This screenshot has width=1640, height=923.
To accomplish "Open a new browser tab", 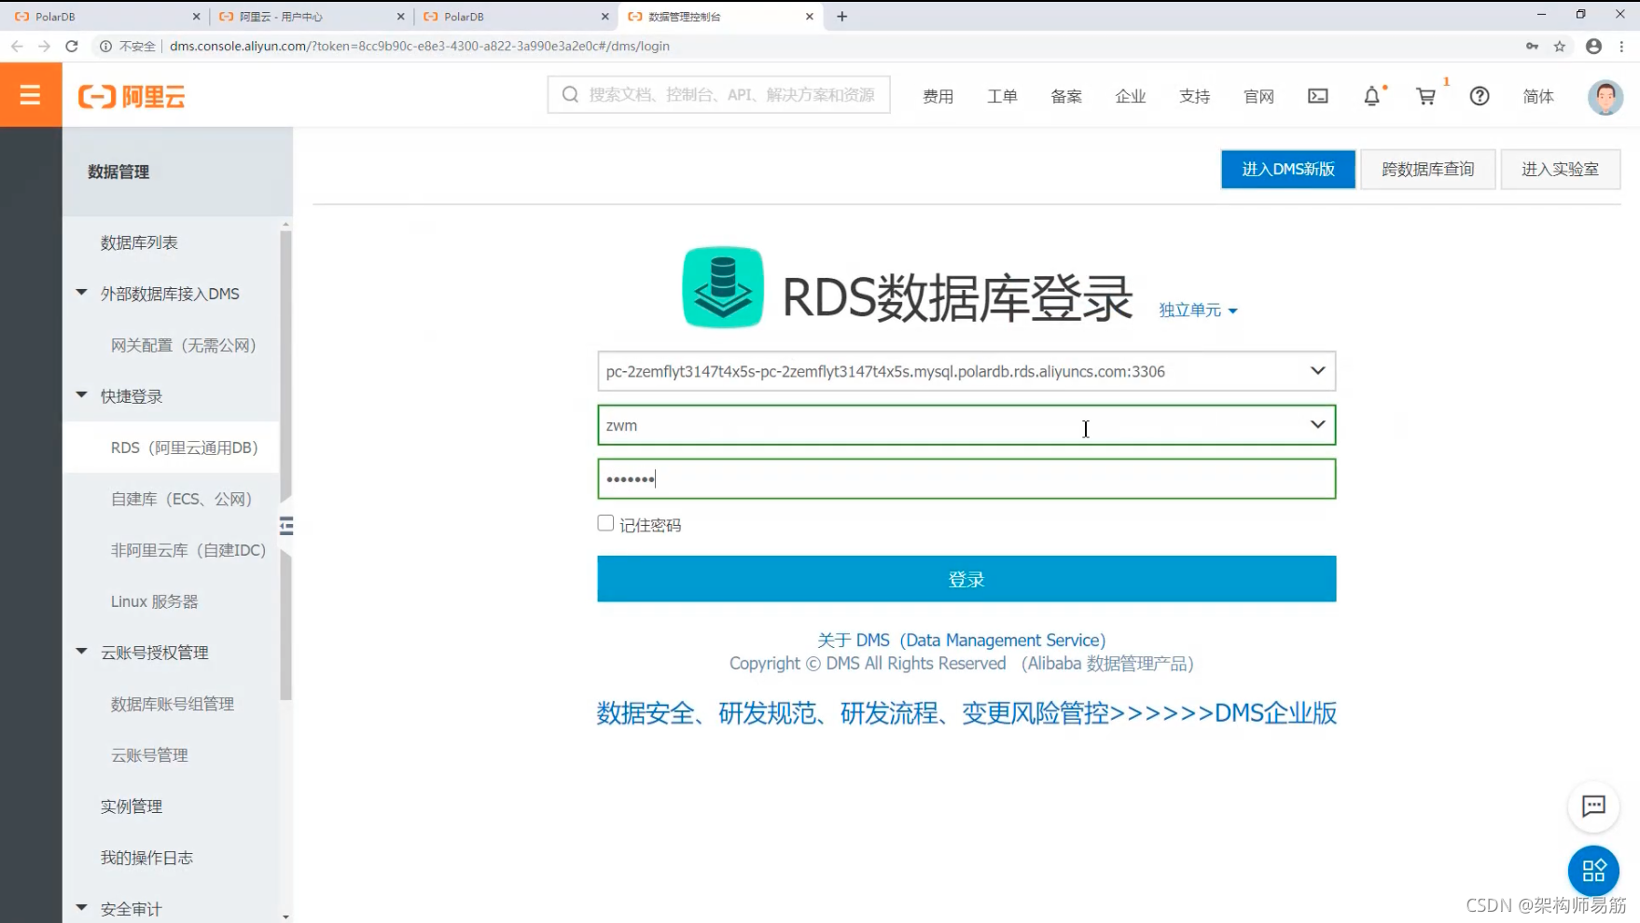I will point(842,16).
